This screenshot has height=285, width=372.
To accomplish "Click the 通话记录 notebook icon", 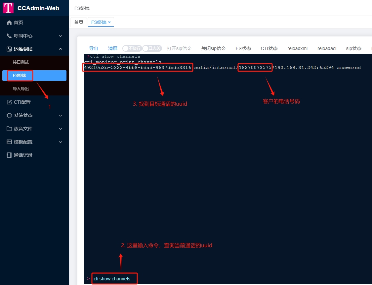I will (9, 155).
